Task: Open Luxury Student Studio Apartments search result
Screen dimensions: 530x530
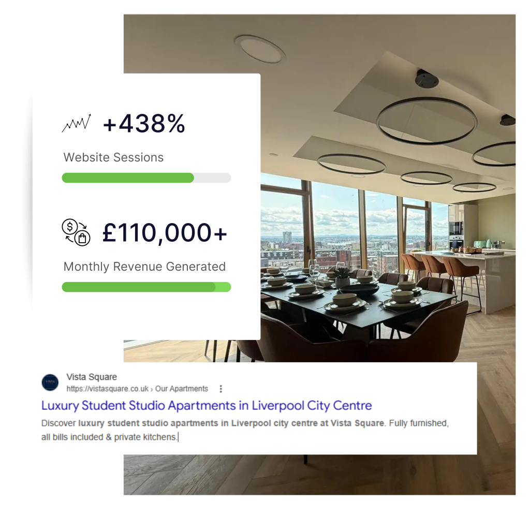Action: pyautogui.click(x=207, y=405)
